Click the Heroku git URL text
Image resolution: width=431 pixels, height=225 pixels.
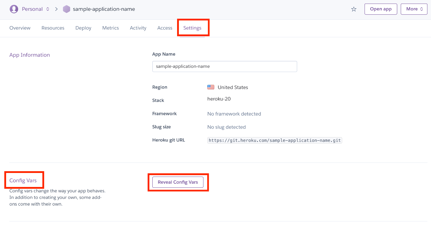[274, 140]
